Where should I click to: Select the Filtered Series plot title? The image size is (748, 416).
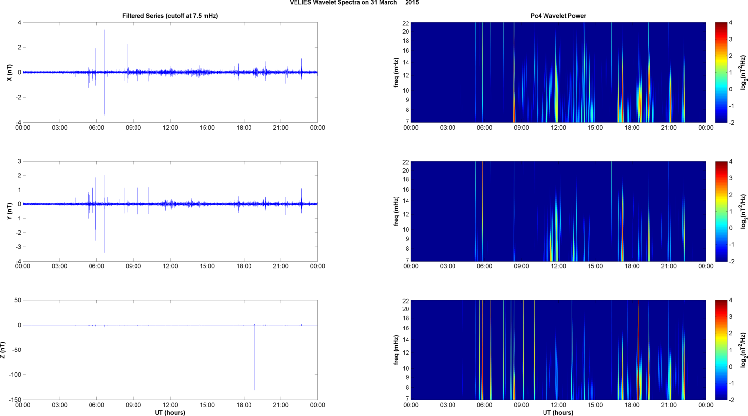(x=170, y=16)
